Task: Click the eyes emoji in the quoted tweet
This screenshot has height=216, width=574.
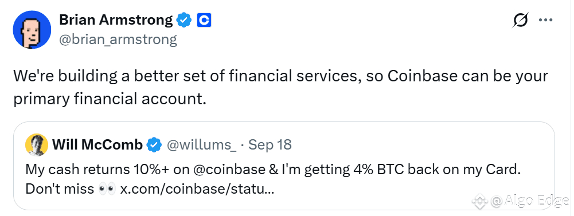Action: pyautogui.click(x=107, y=189)
